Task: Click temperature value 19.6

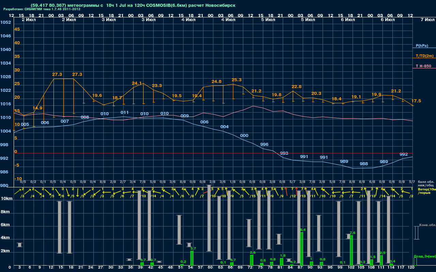Action: [97, 96]
